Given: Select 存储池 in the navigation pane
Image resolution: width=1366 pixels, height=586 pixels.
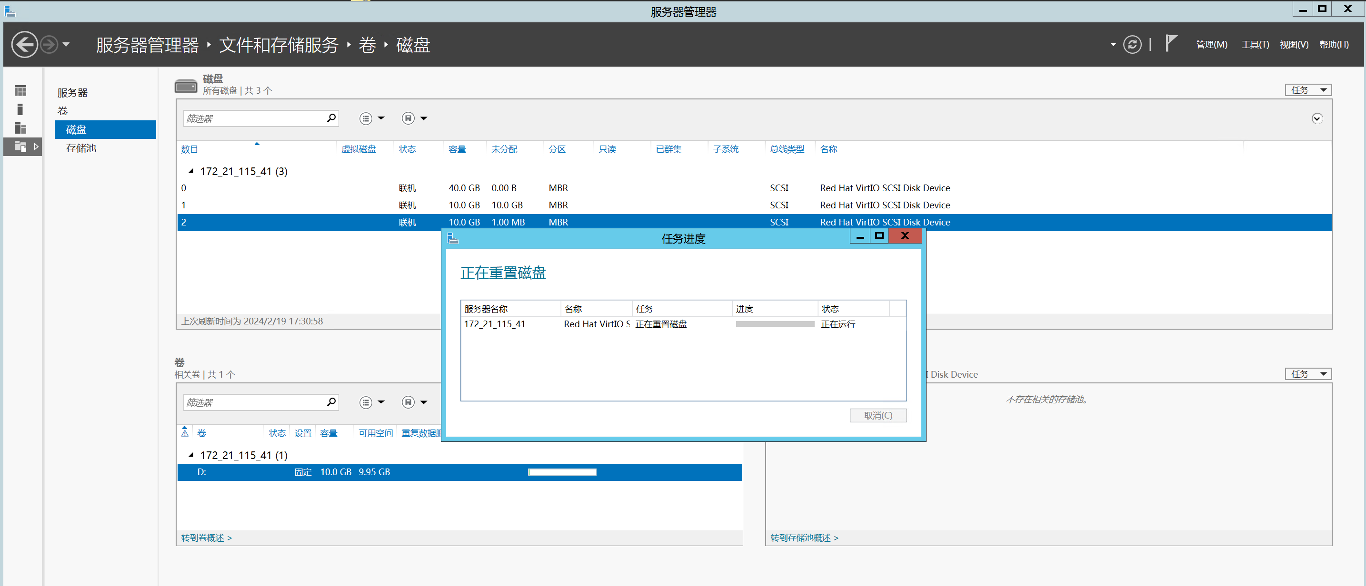Looking at the screenshot, I should pyautogui.click(x=81, y=148).
